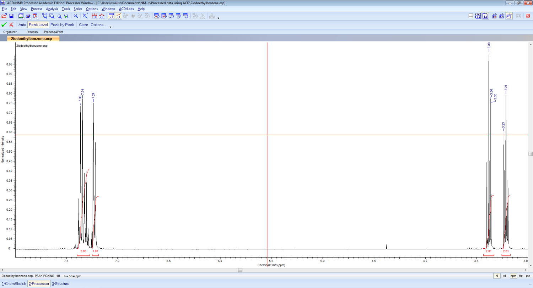Image resolution: width=533 pixels, height=288 pixels.
Task: Click the Print spectrum icon
Action: (28, 16)
